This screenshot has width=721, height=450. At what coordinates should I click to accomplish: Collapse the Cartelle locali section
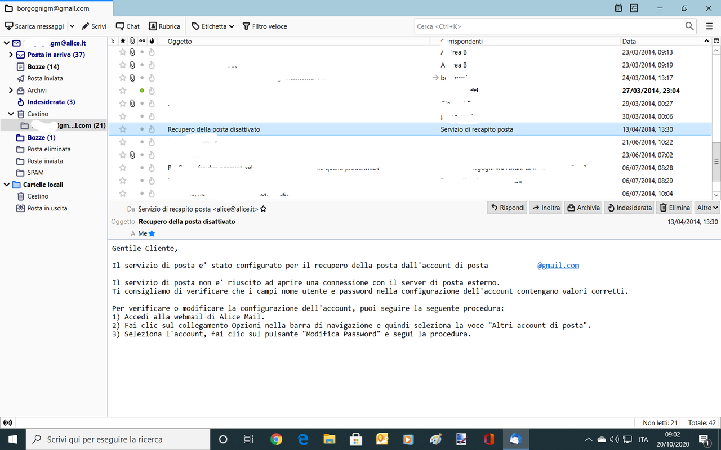[x=6, y=185]
